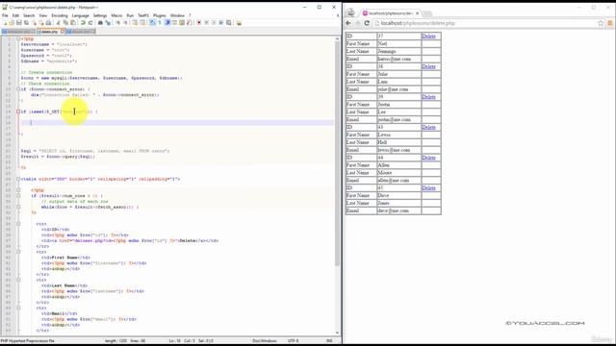This screenshot has height=346, width=616.
Task: Click the Save recorded macro icon
Action: (x=229, y=23)
